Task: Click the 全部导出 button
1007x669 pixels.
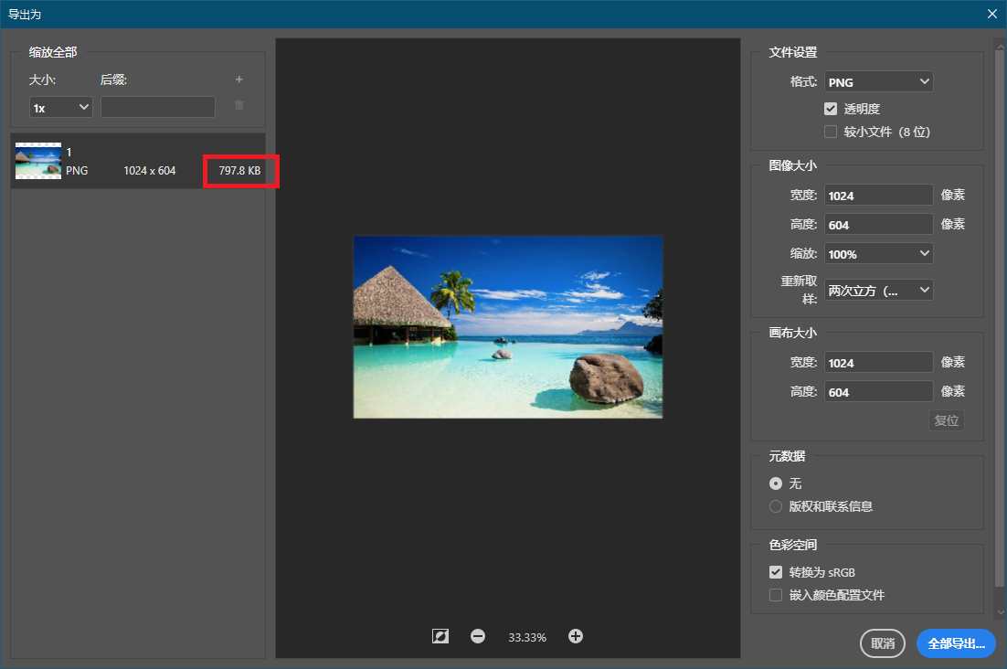Action: pyautogui.click(x=956, y=643)
